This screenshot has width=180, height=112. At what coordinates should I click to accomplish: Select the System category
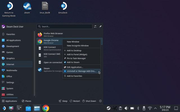[x=17, y=88]
